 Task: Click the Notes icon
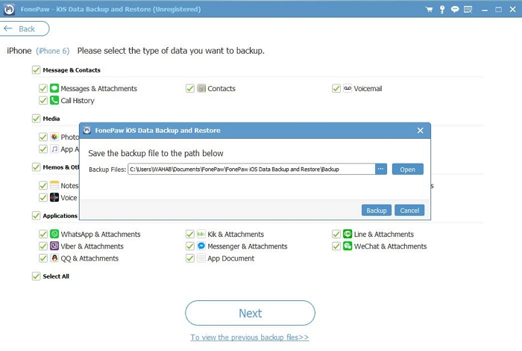54,185
